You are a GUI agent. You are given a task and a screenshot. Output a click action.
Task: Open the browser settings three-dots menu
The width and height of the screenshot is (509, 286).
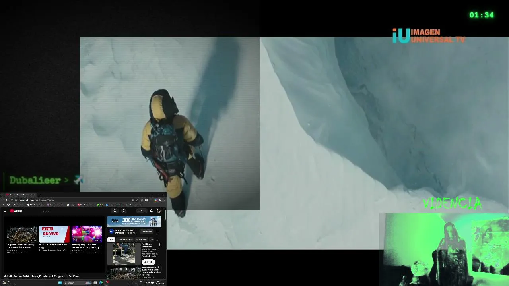151,200
